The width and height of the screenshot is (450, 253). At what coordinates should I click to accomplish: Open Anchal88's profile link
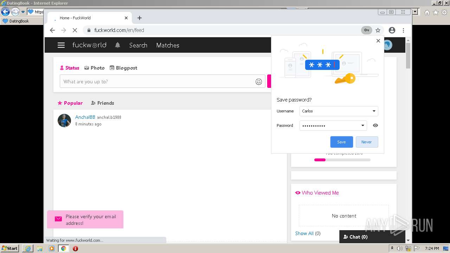click(85, 117)
